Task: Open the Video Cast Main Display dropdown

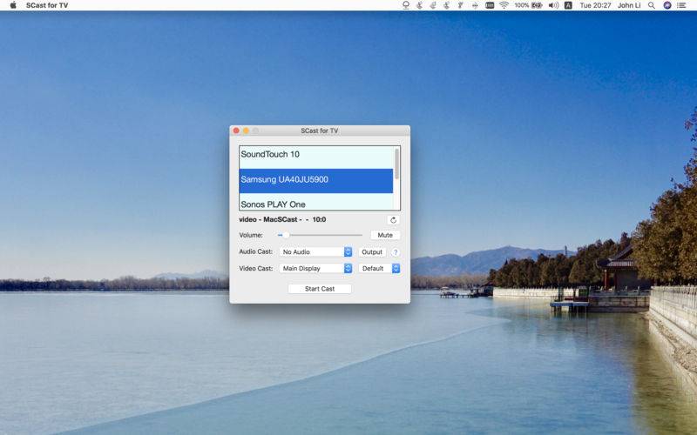Action: click(315, 268)
